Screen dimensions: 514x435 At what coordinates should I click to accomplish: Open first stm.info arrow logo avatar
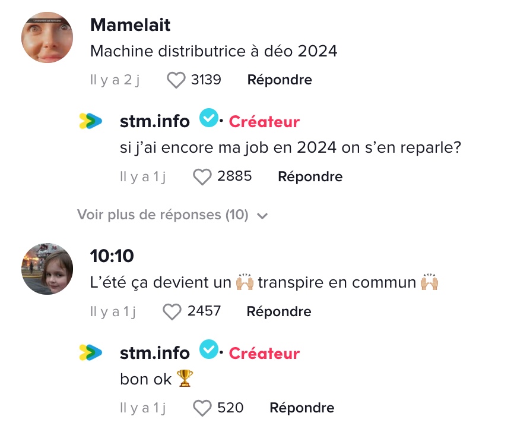[x=90, y=121]
